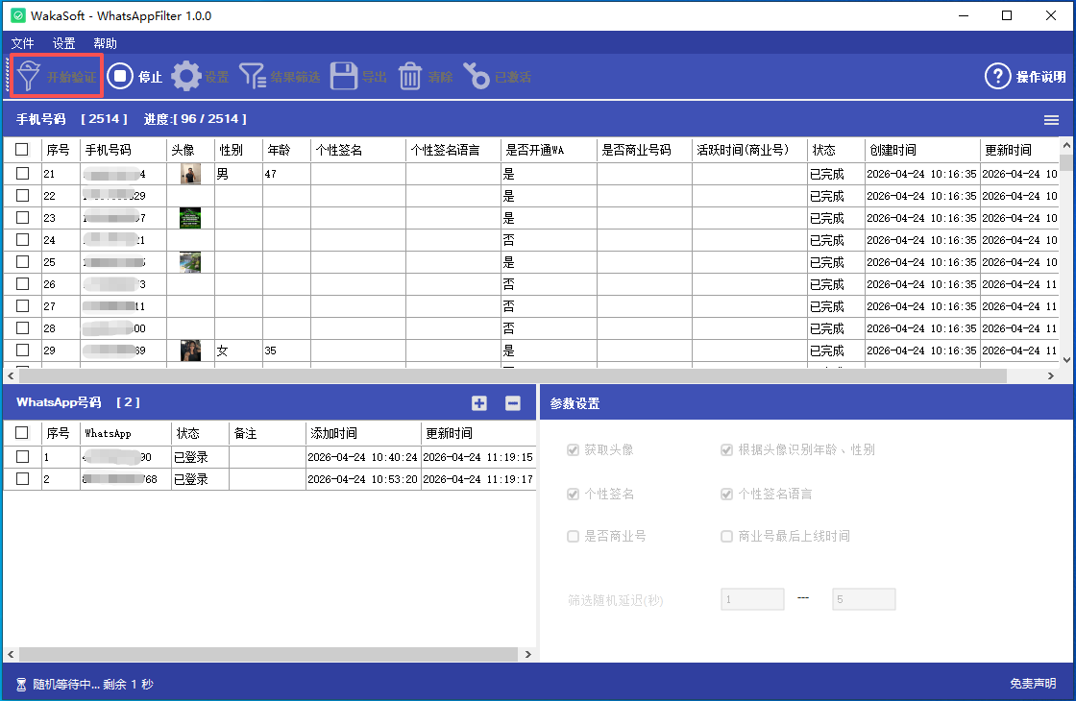This screenshot has height=701, width=1076.
Task: Click the Export (导出) floppy disk icon
Action: [x=344, y=77]
